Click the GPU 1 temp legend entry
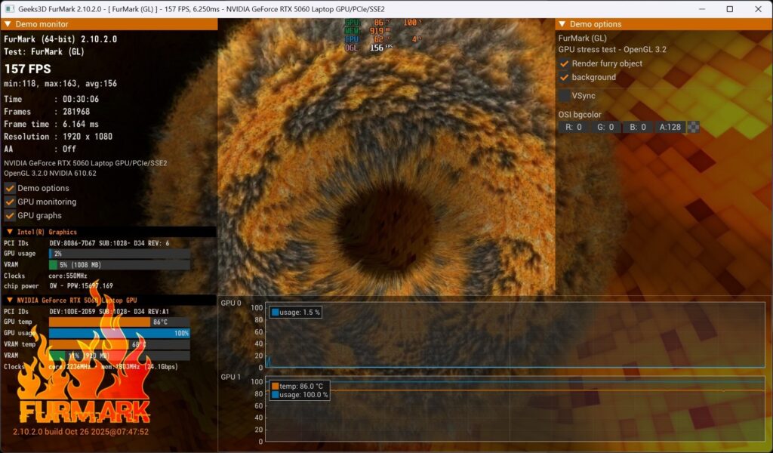773x453 pixels. pos(297,387)
